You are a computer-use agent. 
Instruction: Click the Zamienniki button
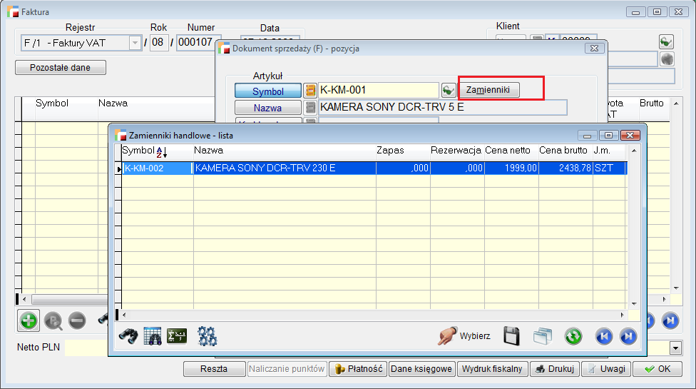tap(488, 90)
